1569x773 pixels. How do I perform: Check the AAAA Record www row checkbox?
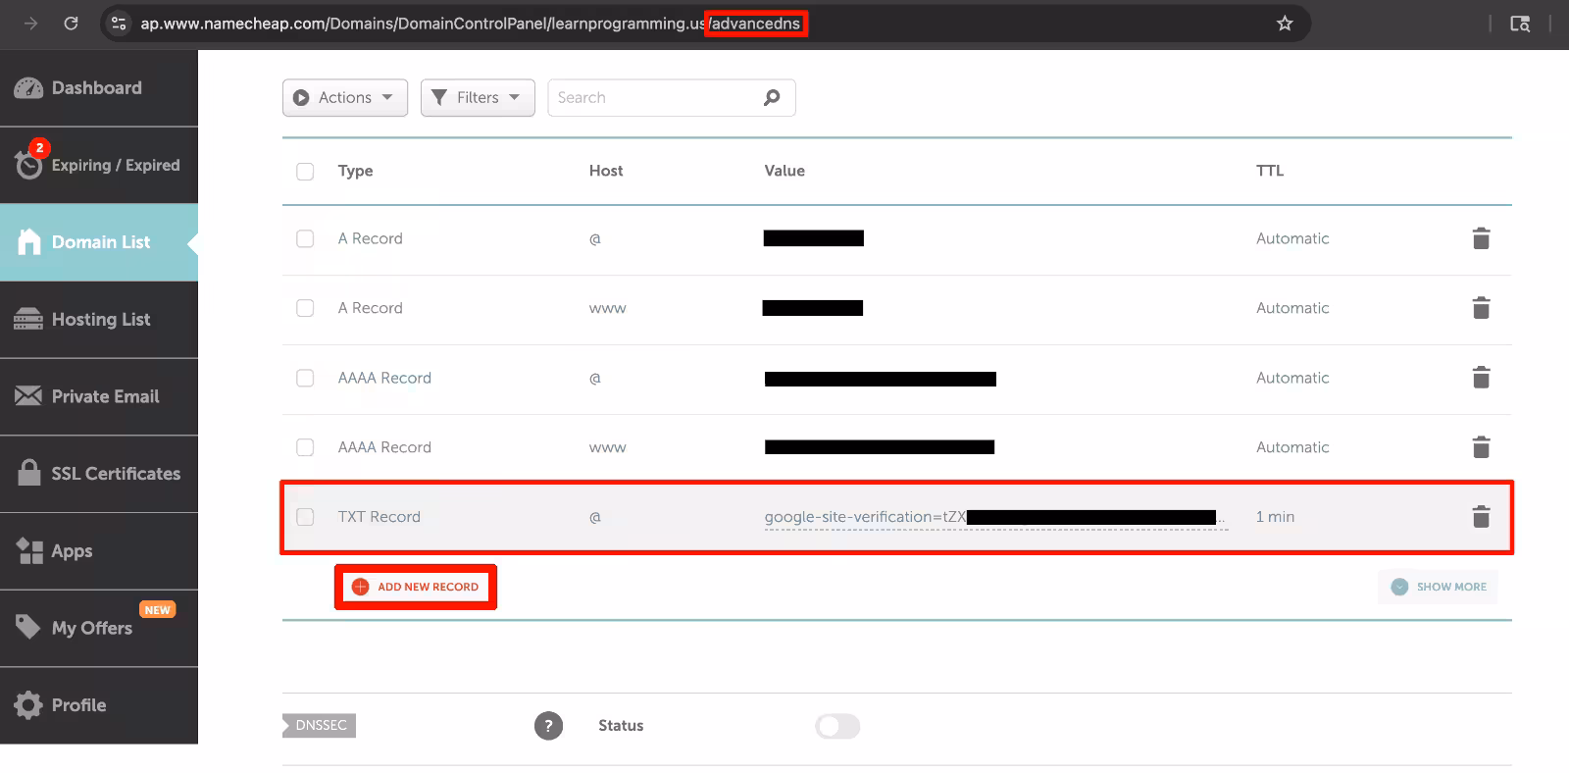(305, 447)
